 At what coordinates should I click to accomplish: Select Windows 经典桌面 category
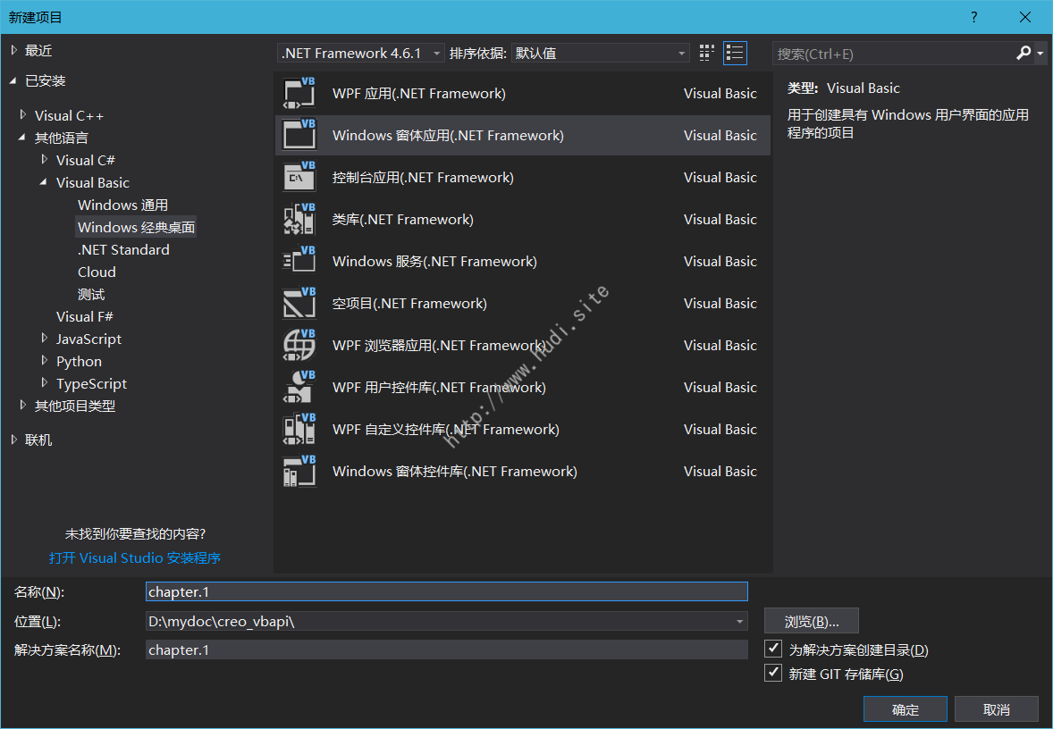[137, 227]
